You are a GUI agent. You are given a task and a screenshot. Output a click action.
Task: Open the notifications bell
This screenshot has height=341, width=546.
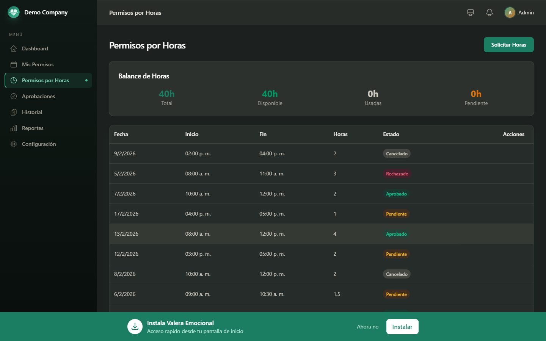click(490, 13)
